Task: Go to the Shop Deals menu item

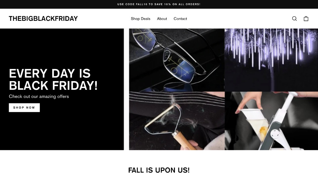Action: 140,19
